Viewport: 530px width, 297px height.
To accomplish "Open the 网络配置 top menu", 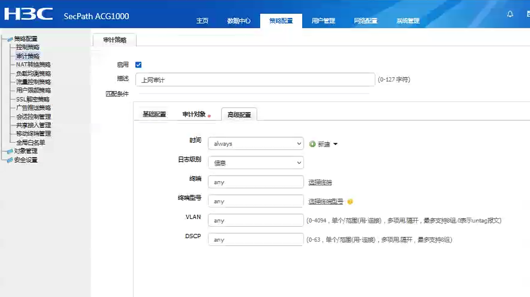I will 365,21.
